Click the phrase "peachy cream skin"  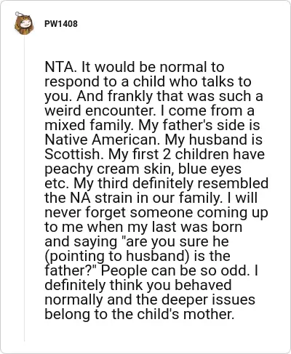click(108, 169)
